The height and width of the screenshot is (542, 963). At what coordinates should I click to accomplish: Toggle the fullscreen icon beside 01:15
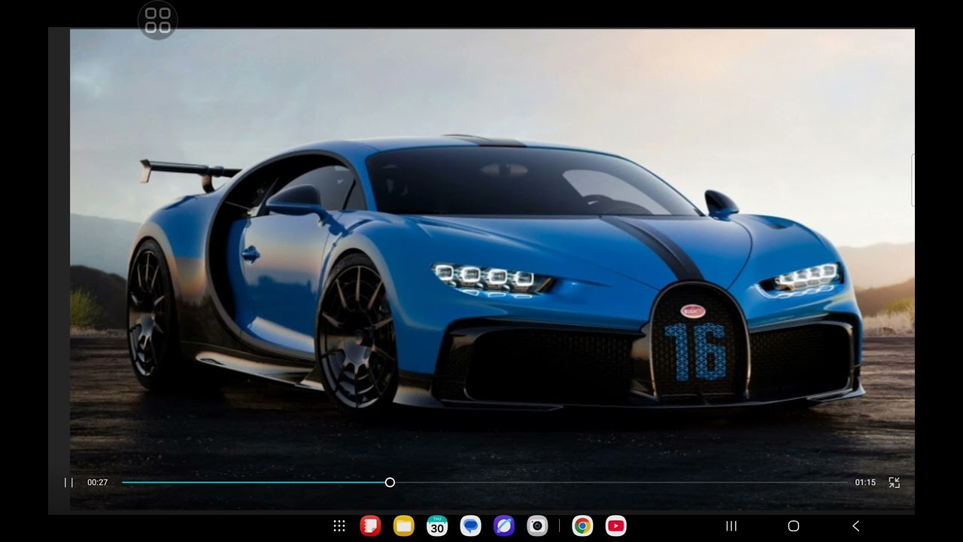[x=894, y=483]
